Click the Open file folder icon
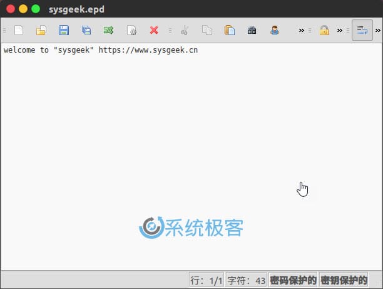 tap(41, 30)
